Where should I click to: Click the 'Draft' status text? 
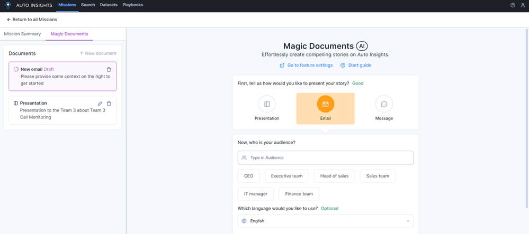click(x=49, y=69)
